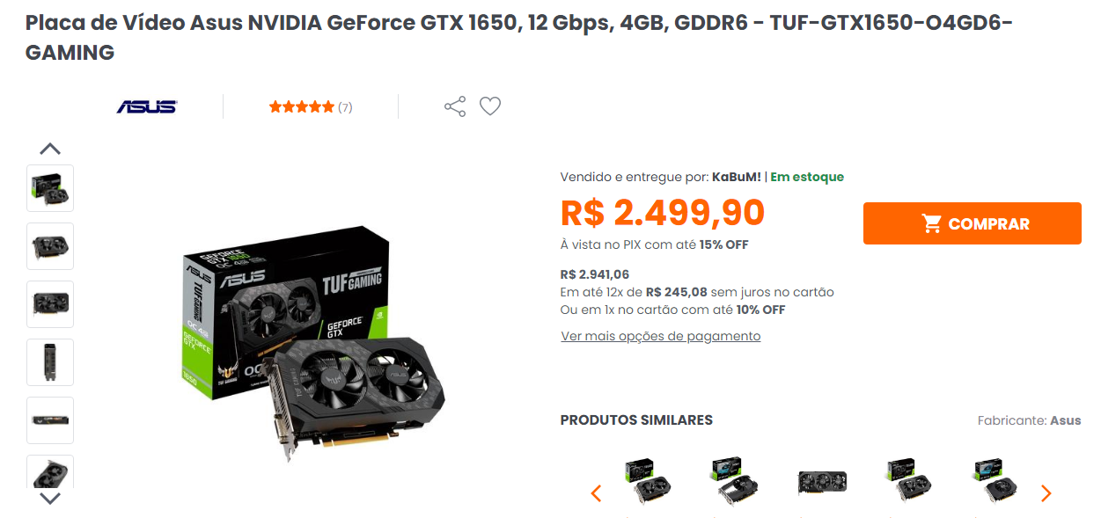Image resolution: width=1101 pixels, height=518 pixels.
Task: Click the Asus manufacturer link
Action: point(1065,420)
